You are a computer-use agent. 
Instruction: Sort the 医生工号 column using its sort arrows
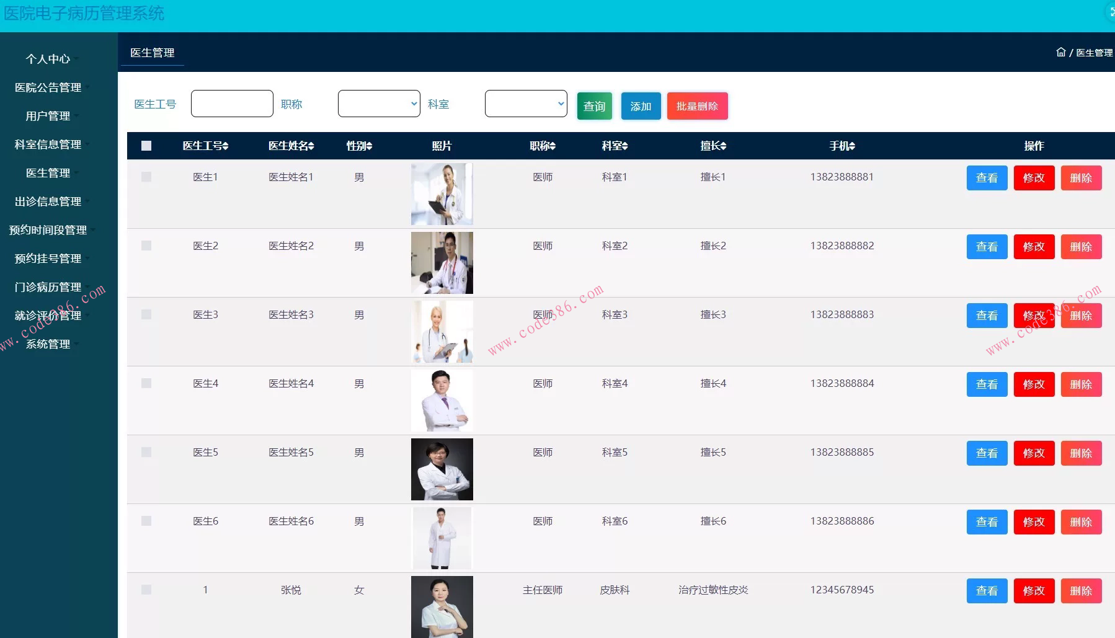point(224,146)
